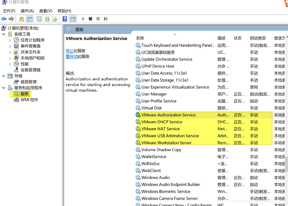Click the Start Service play icon
288x206 pixels.
point(83,19)
